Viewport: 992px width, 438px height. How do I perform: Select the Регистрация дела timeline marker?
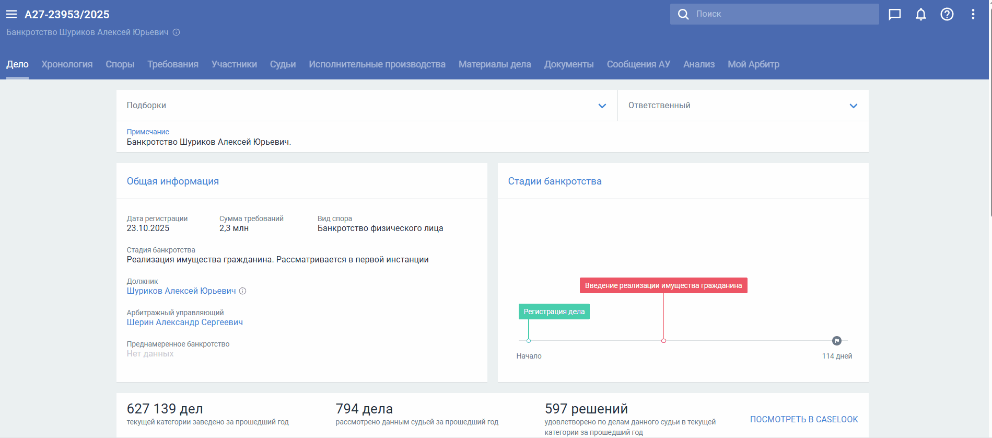pos(554,312)
